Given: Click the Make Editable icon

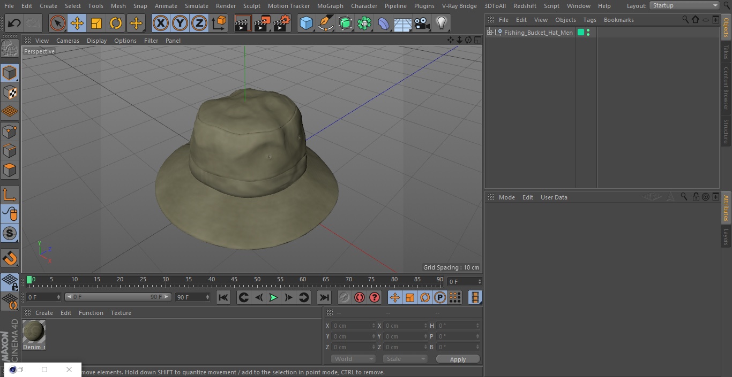Looking at the screenshot, I should tap(10, 49).
